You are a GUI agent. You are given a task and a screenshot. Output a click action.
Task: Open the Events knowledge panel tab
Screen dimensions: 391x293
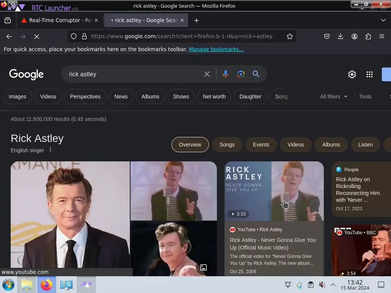pyautogui.click(x=261, y=145)
